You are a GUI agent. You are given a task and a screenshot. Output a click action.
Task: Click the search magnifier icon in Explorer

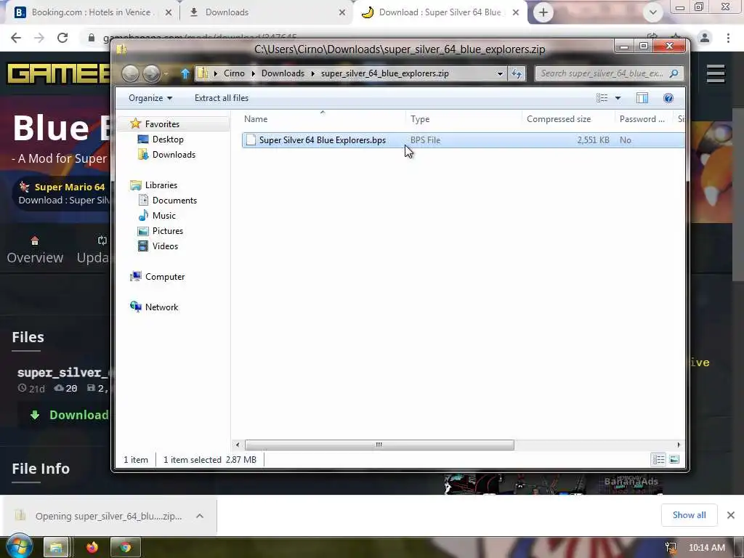[674, 73]
